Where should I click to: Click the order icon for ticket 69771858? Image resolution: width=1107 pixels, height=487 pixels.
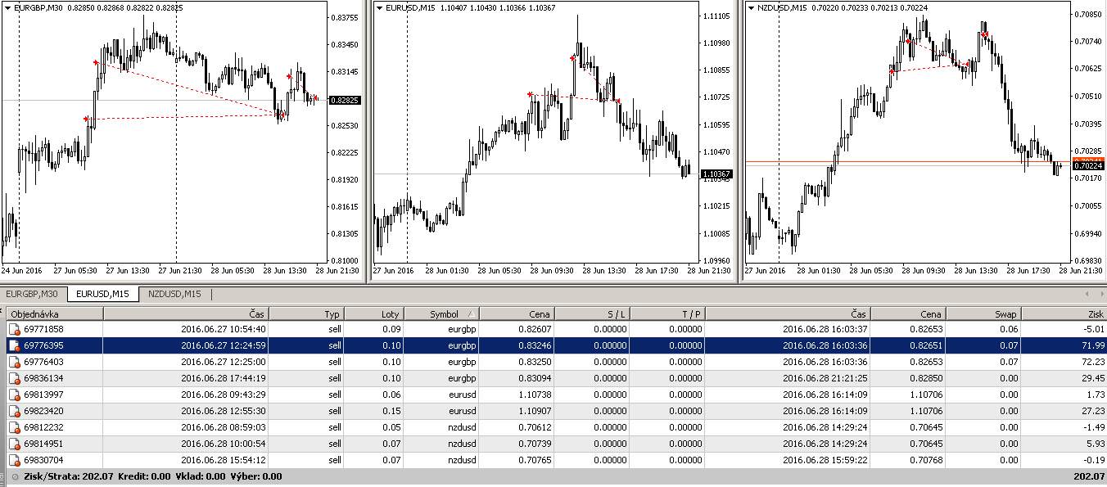click(x=14, y=329)
